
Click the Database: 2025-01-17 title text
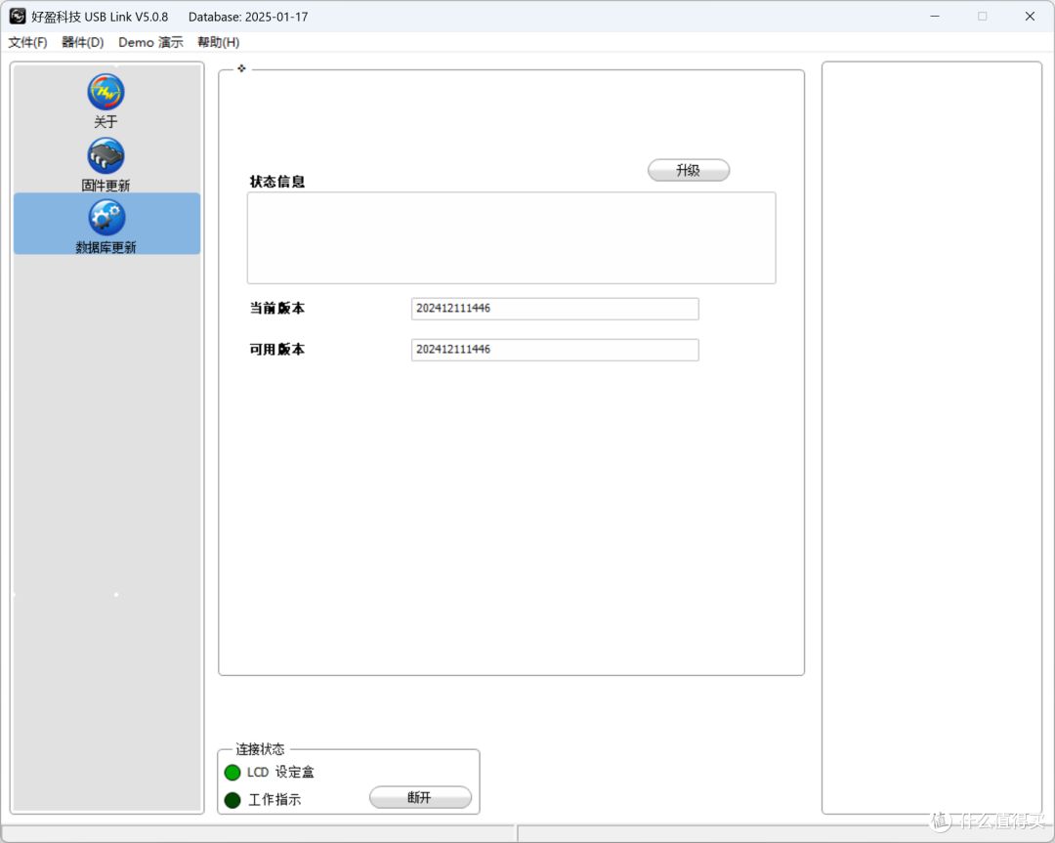248,17
